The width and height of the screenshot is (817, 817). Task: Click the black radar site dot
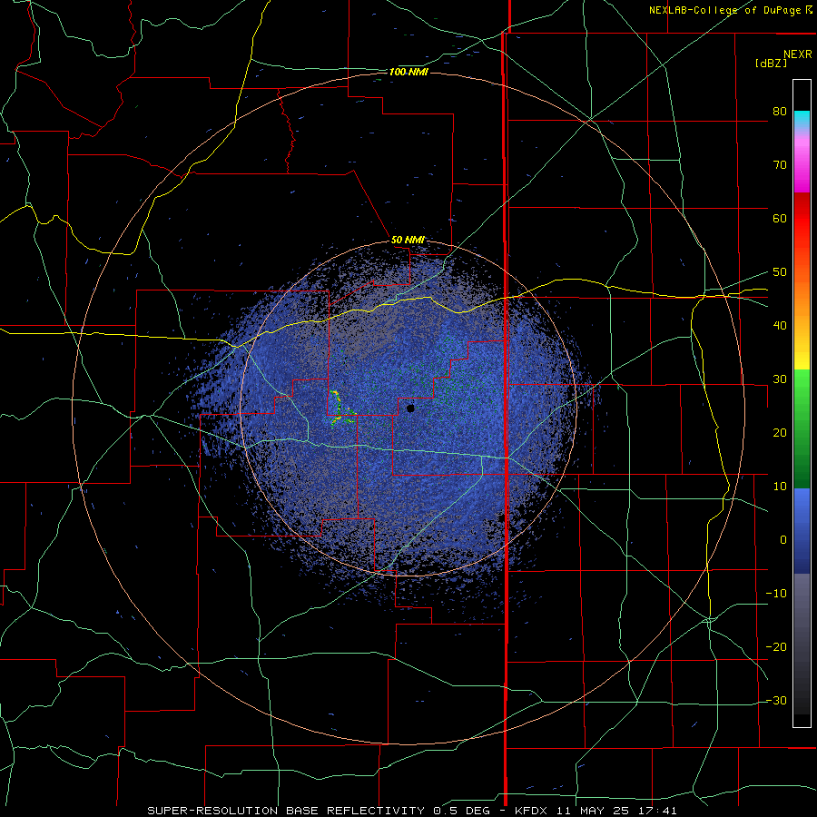(410, 408)
